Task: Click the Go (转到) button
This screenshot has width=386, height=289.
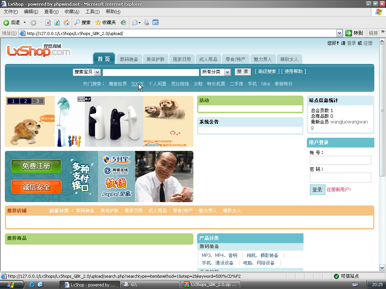Action: 354,33
